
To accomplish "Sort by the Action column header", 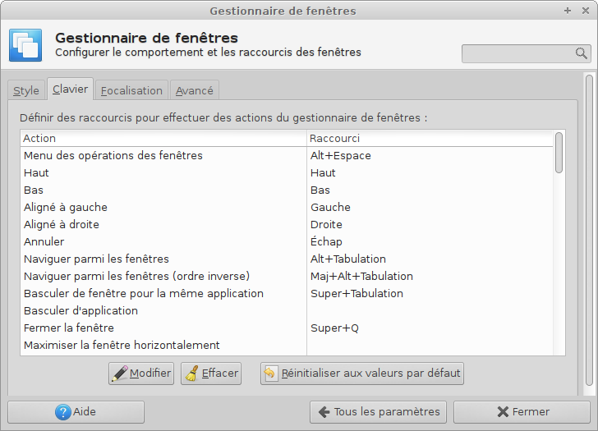I will (x=163, y=139).
